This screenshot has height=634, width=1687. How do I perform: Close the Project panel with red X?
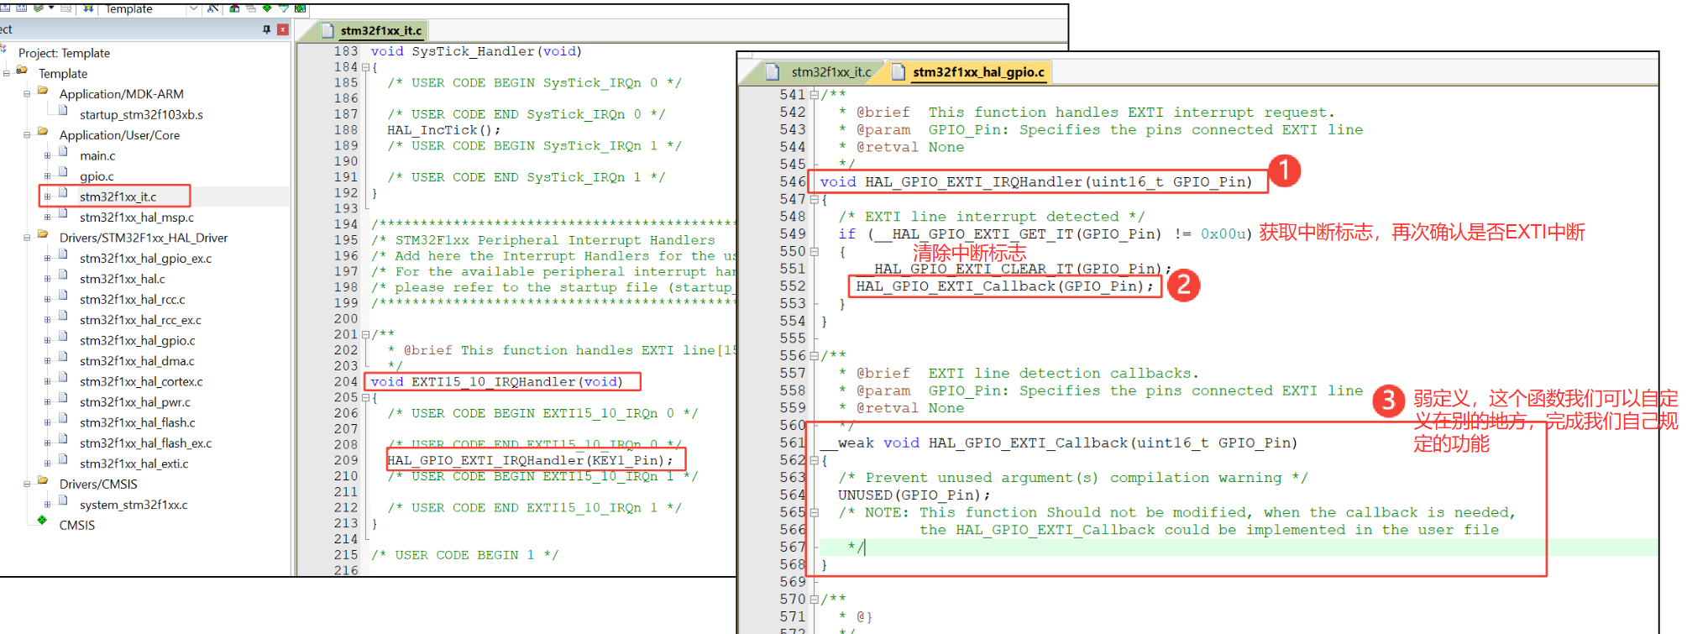(x=283, y=29)
